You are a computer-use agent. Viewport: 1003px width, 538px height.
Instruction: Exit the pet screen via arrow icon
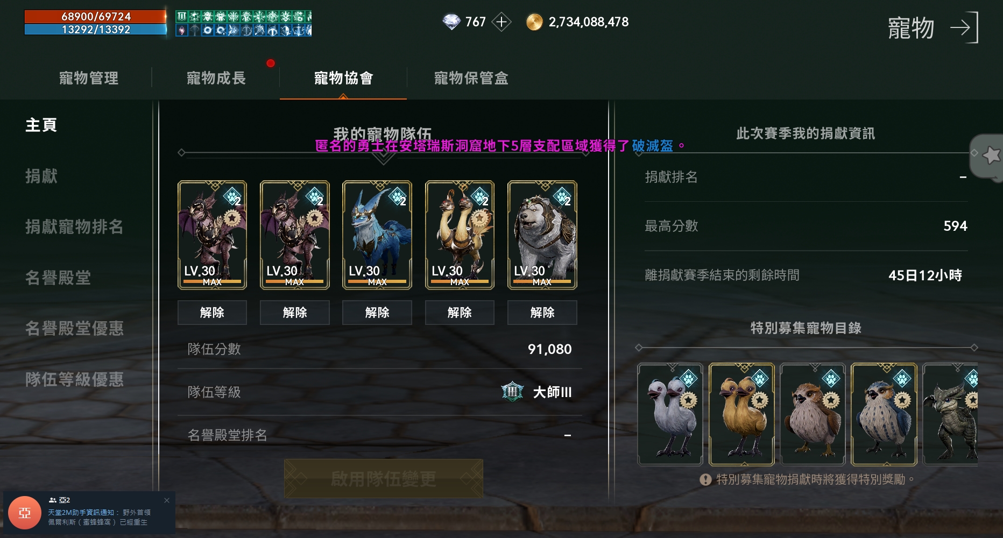point(964,27)
